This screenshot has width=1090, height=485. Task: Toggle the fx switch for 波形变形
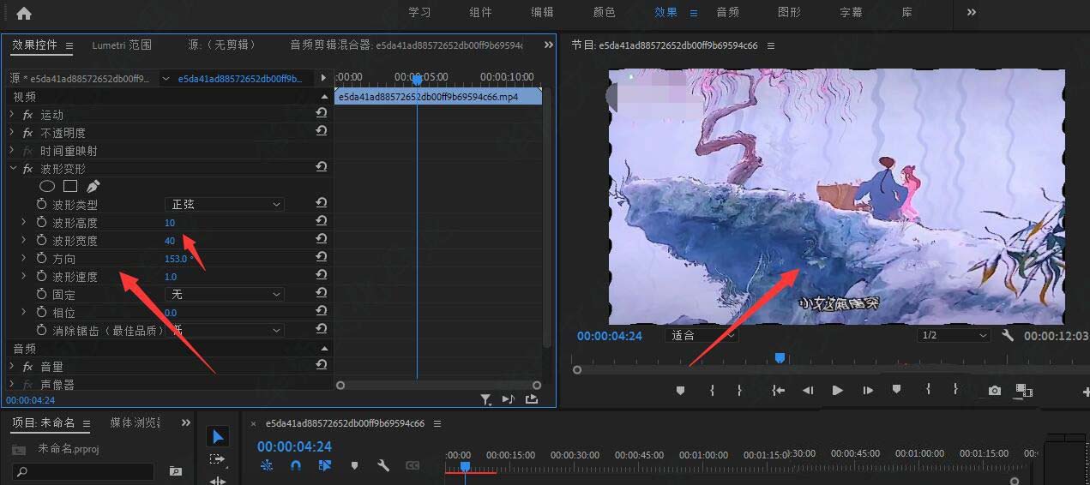click(x=27, y=169)
